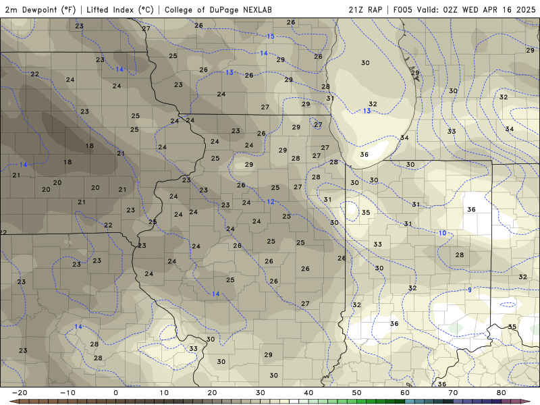Screen dimensions: 540x405
Task: Click the "2m Dewpoint (°F)" title text
Action: 40,9
